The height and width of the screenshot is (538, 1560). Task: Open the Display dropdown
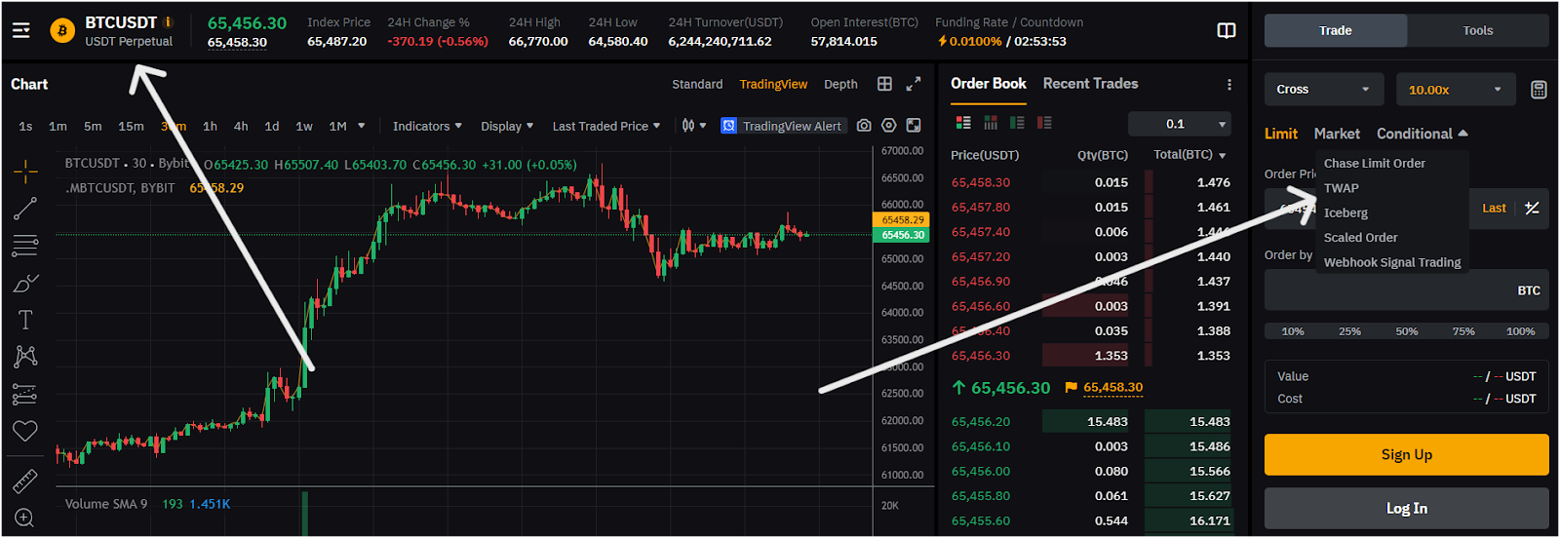pyautogui.click(x=507, y=126)
